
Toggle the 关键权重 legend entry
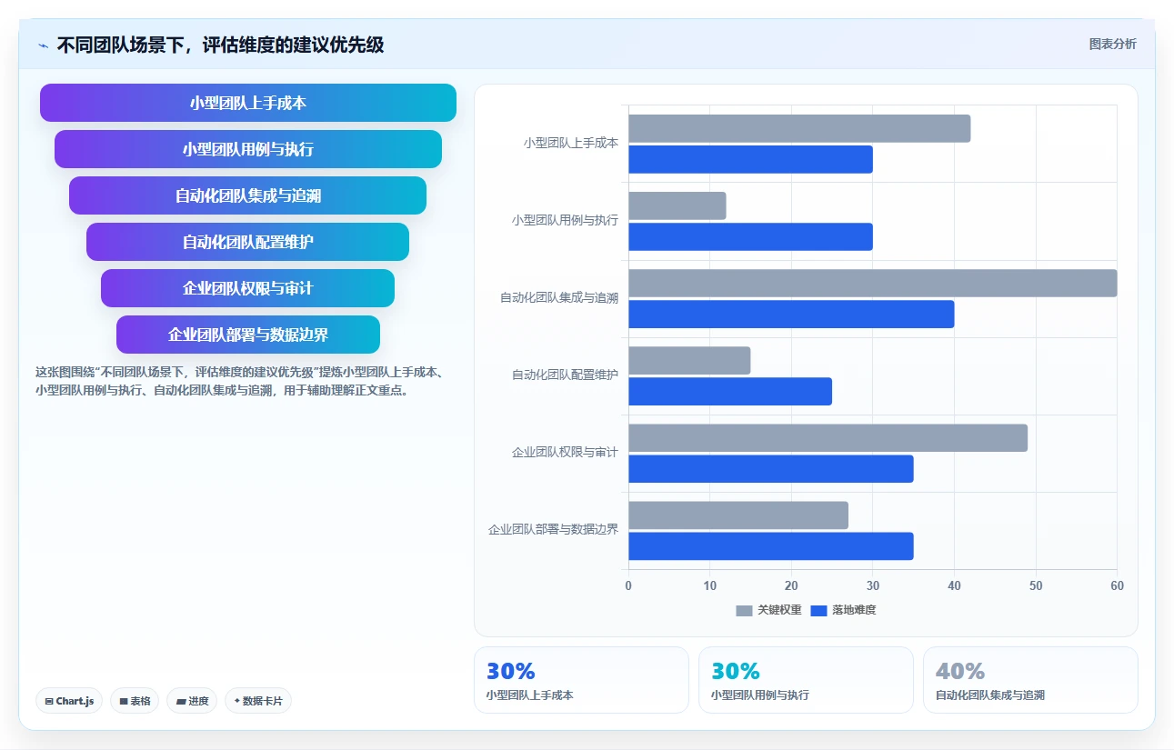(x=768, y=610)
